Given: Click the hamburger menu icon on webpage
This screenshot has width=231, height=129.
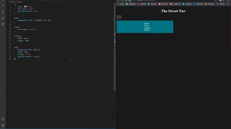Looking at the screenshot, I should point(119,17).
